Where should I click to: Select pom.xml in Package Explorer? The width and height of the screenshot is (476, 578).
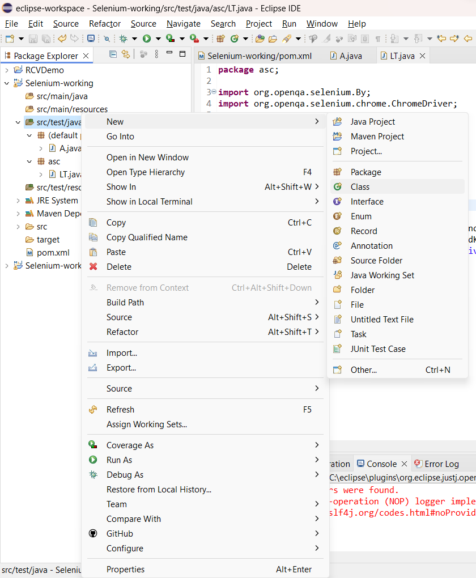point(53,253)
